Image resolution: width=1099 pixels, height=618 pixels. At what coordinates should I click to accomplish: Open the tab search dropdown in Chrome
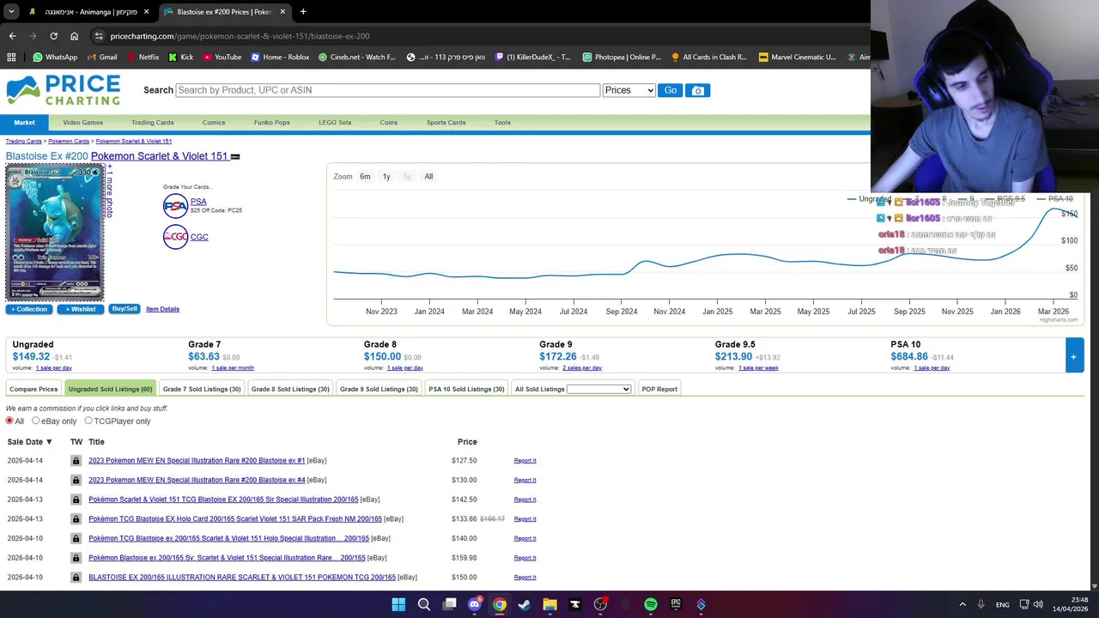coord(11,12)
